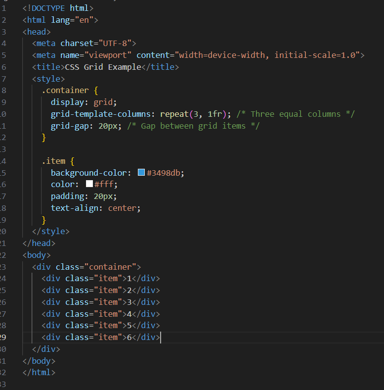Click the closing </style> tag

click(51, 232)
